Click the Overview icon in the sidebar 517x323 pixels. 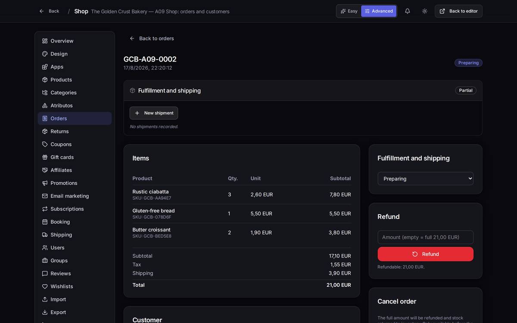coord(45,41)
